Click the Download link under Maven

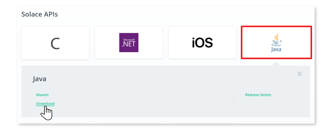[45, 104]
